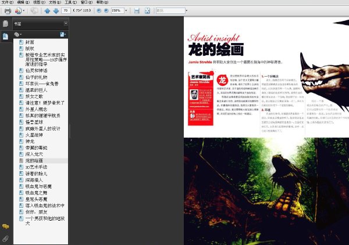The image size is (349, 245).
Task: Select the 3D艺术手法 bookmark
Action: point(36,167)
